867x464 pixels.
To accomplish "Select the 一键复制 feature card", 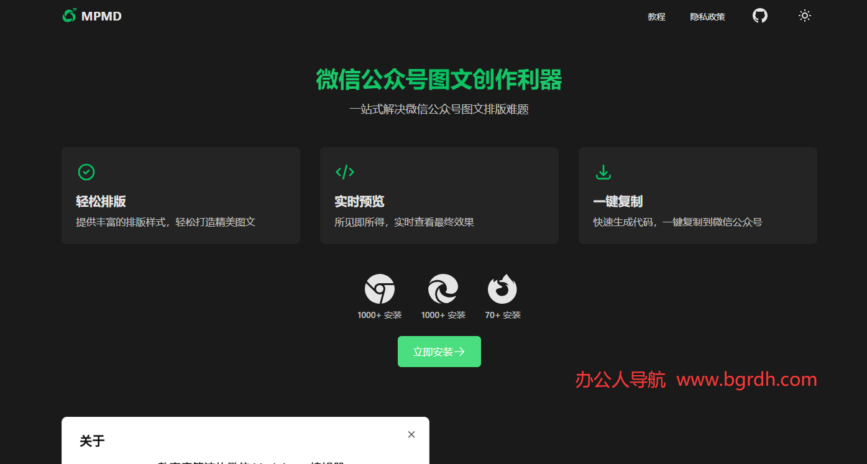I will 697,195.
